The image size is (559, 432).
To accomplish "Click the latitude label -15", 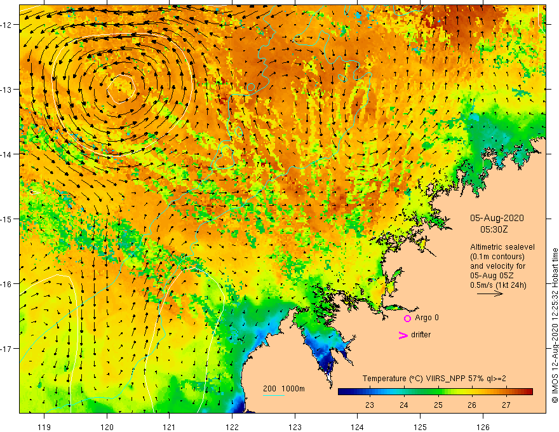I will click(6, 219).
